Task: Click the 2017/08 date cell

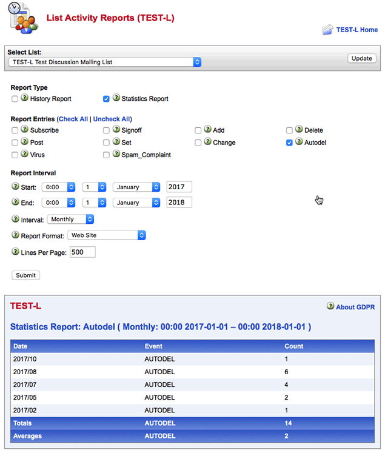Action: 25,372
